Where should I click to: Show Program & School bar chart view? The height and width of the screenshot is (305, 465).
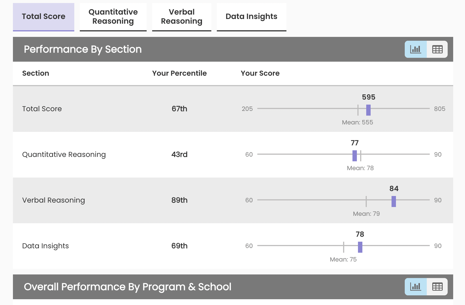[x=415, y=287]
